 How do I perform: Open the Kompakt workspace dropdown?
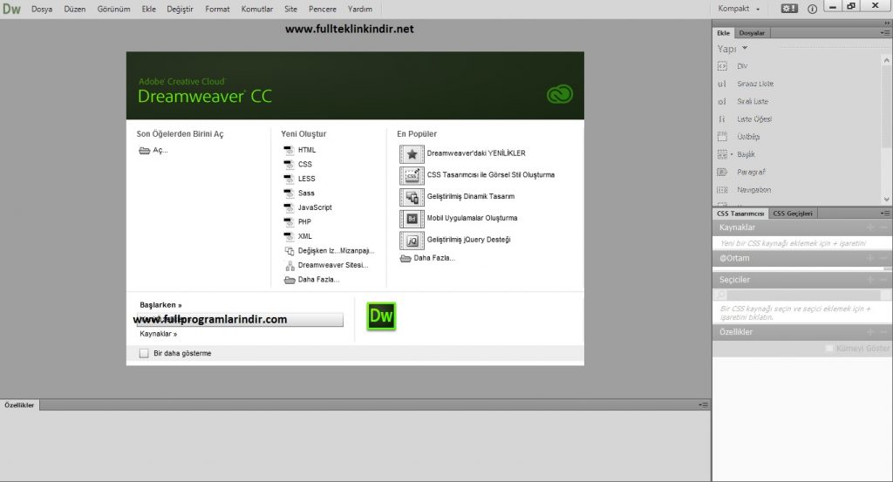[x=739, y=9]
